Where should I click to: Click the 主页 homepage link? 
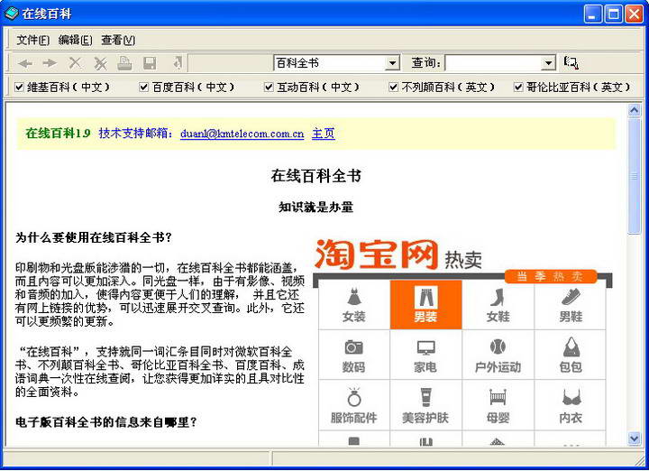coord(323,134)
